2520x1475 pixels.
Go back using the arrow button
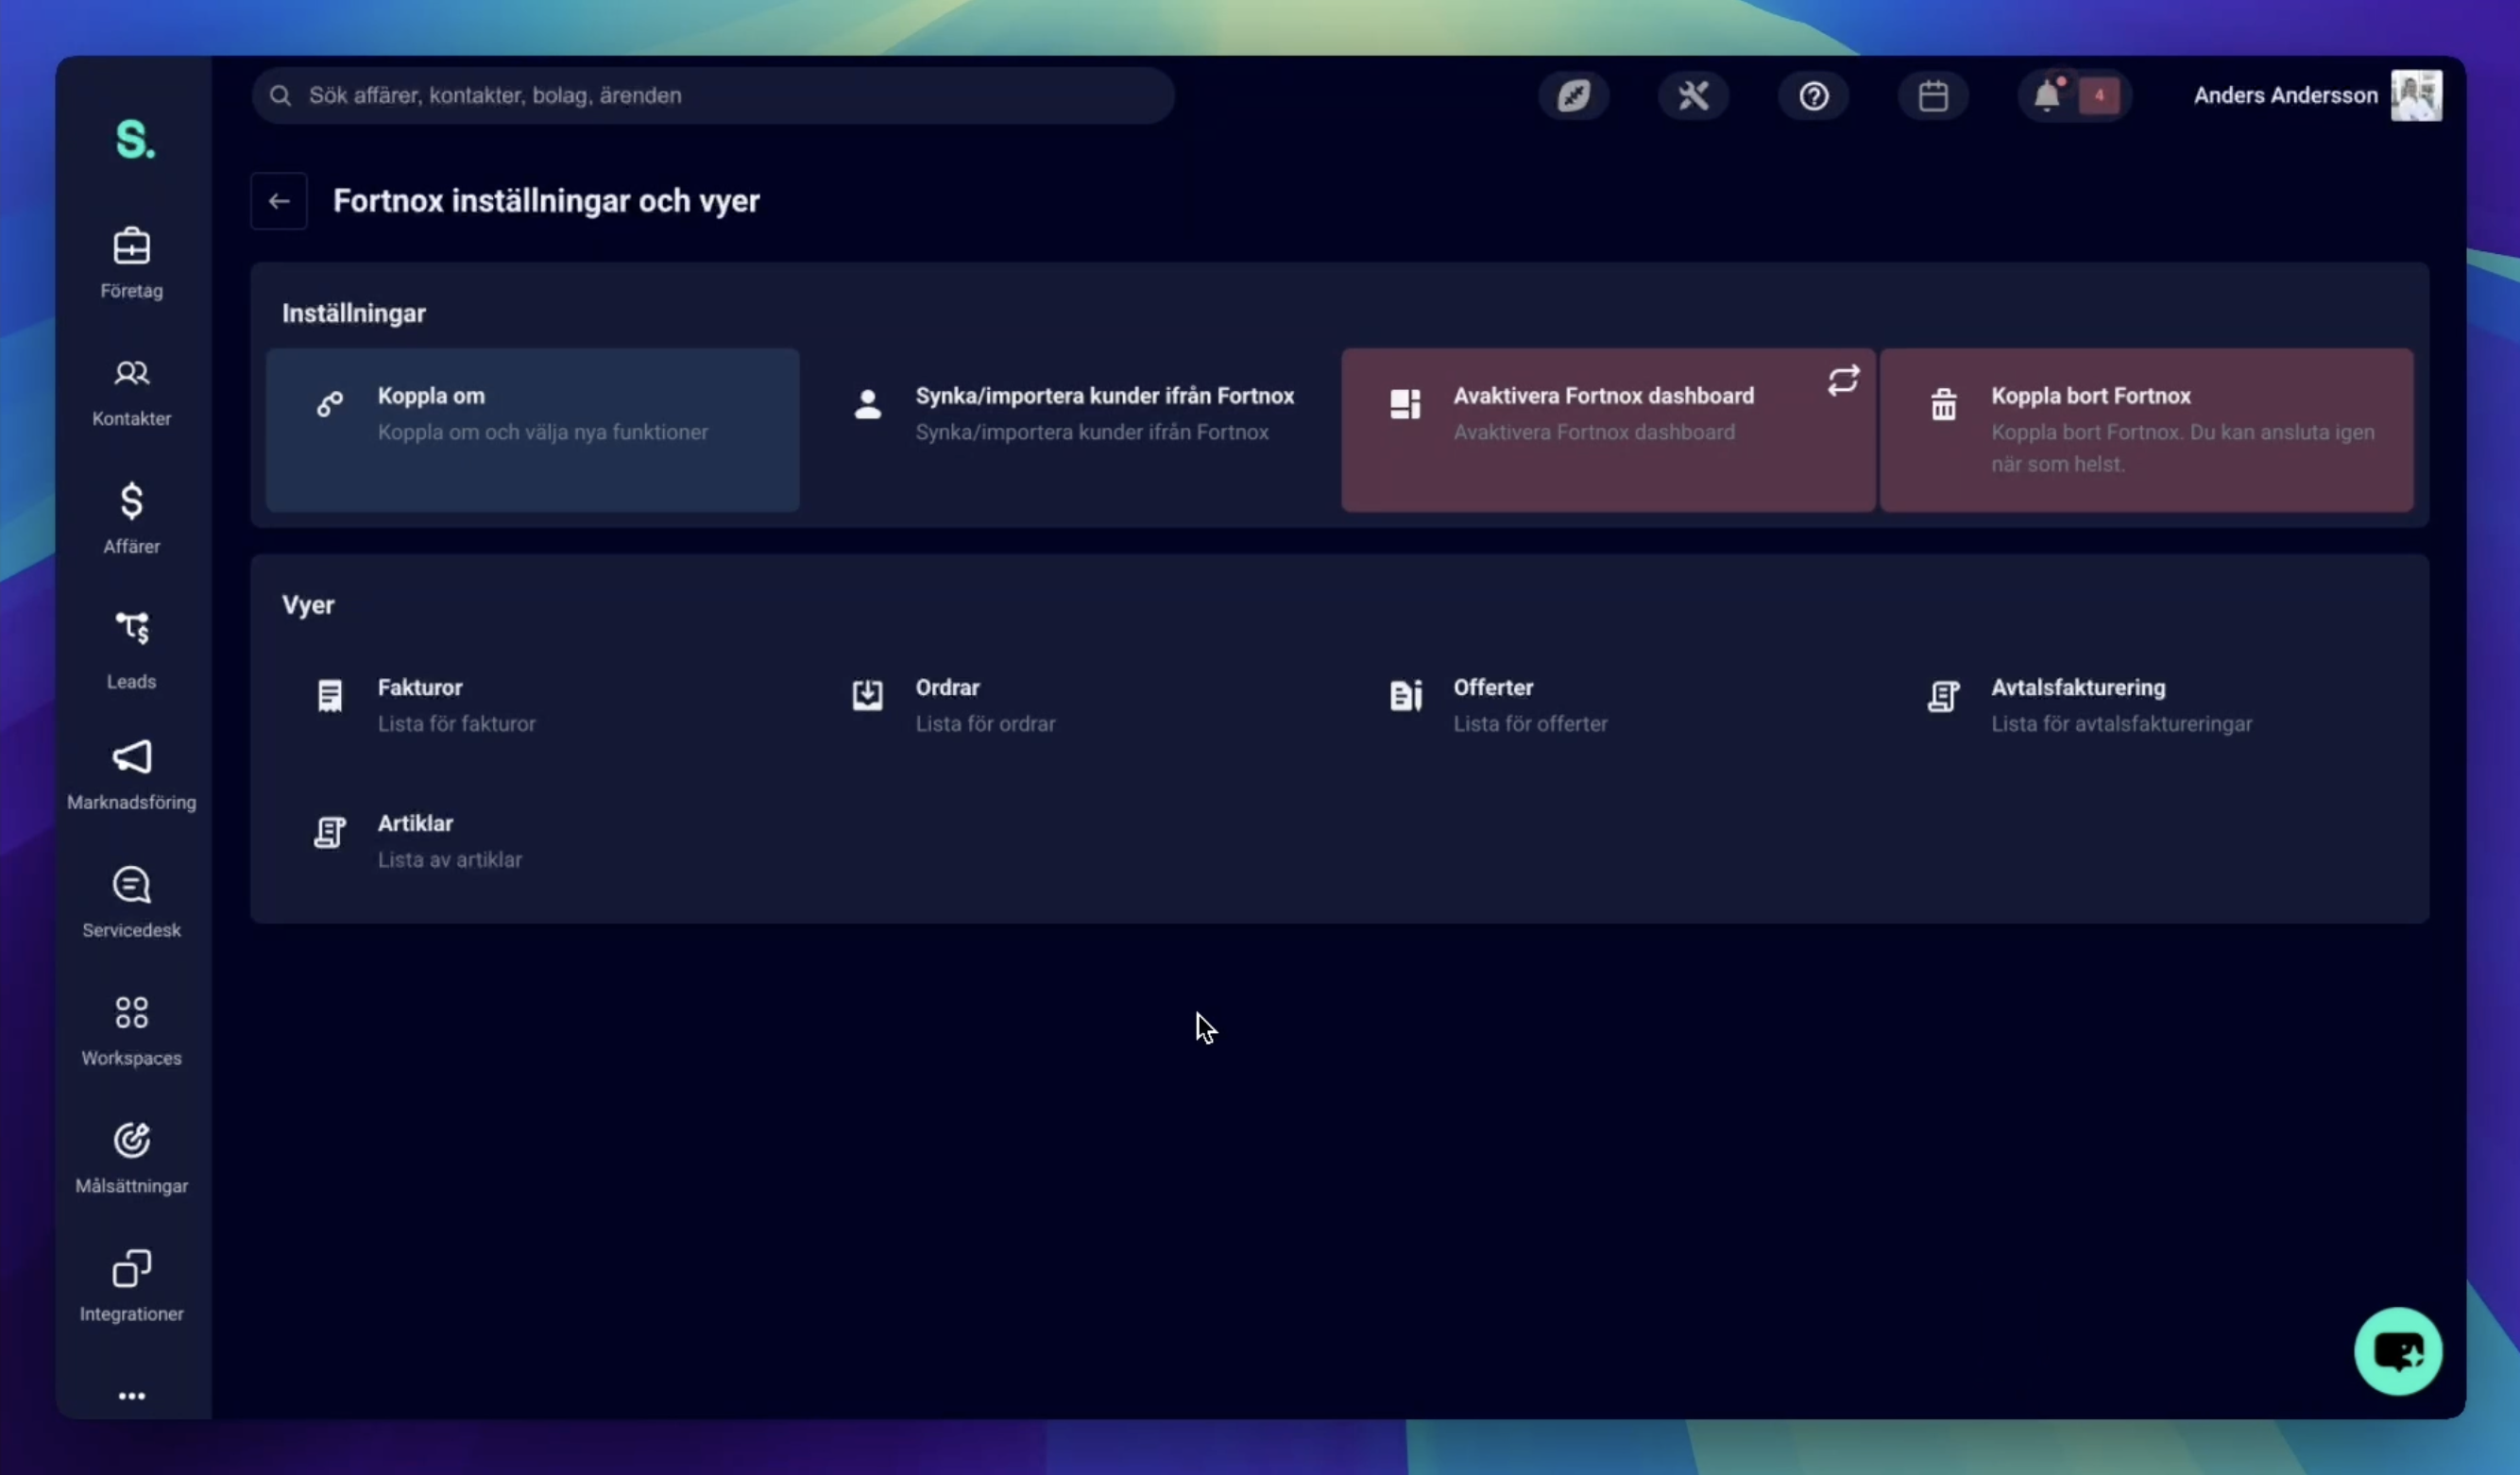[279, 201]
